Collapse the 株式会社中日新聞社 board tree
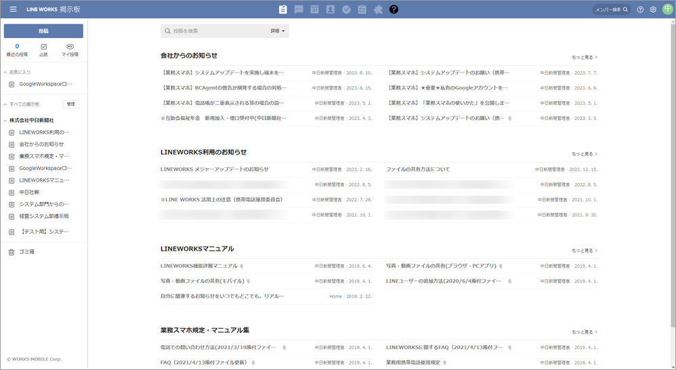Image resolution: width=676 pixels, height=370 pixels. point(5,120)
